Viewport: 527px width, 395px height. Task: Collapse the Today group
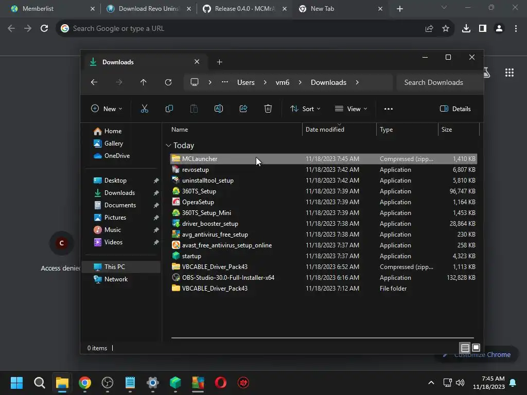pyautogui.click(x=168, y=146)
